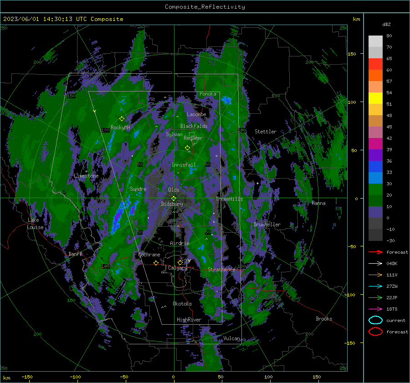Click the Brooks city label
The width and height of the screenshot is (410, 383).
pos(324,319)
